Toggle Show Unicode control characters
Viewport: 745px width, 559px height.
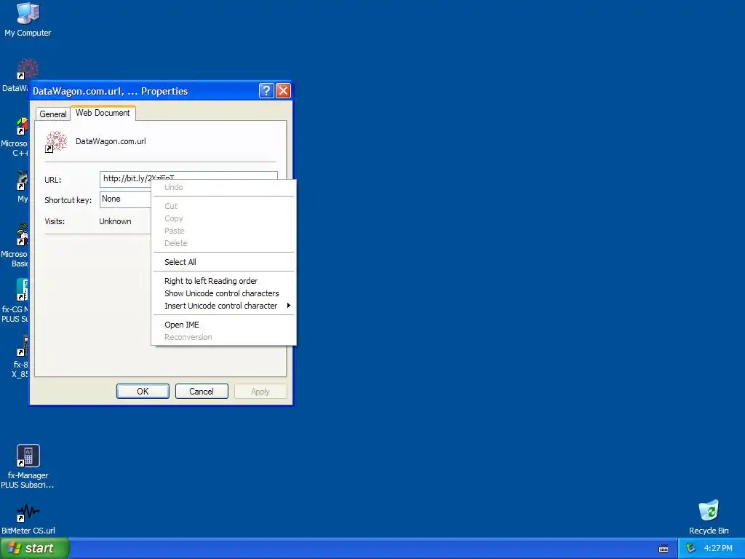(x=223, y=293)
